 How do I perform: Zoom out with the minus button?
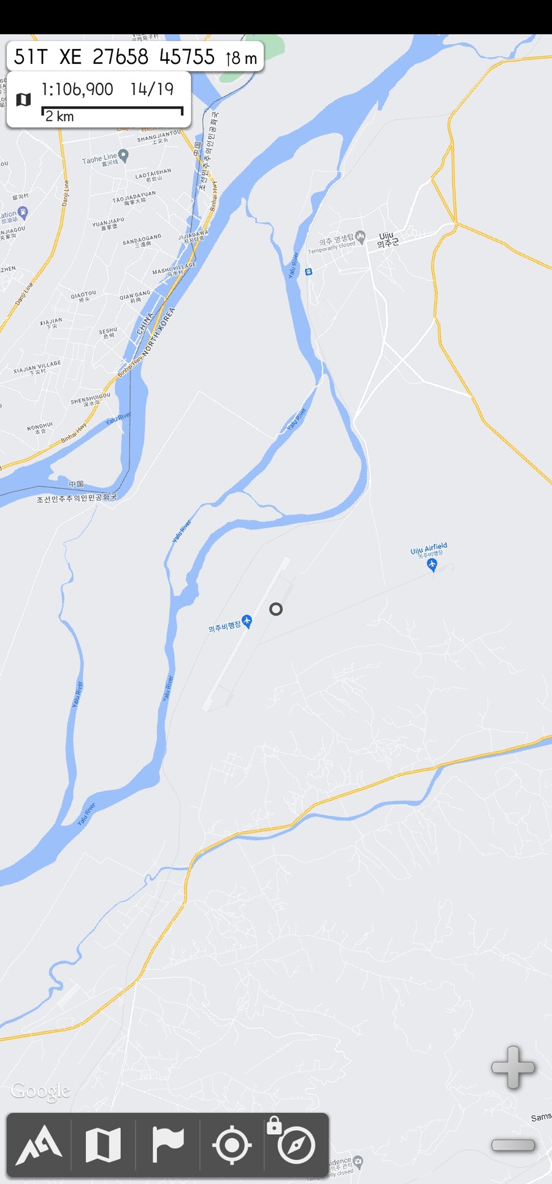pyautogui.click(x=513, y=1145)
